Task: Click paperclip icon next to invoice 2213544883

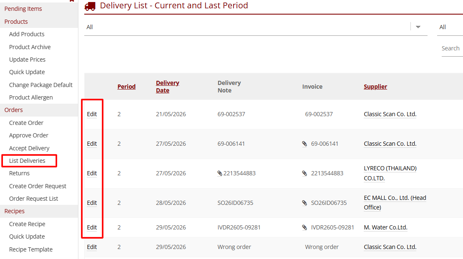Action: (x=304, y=173)
